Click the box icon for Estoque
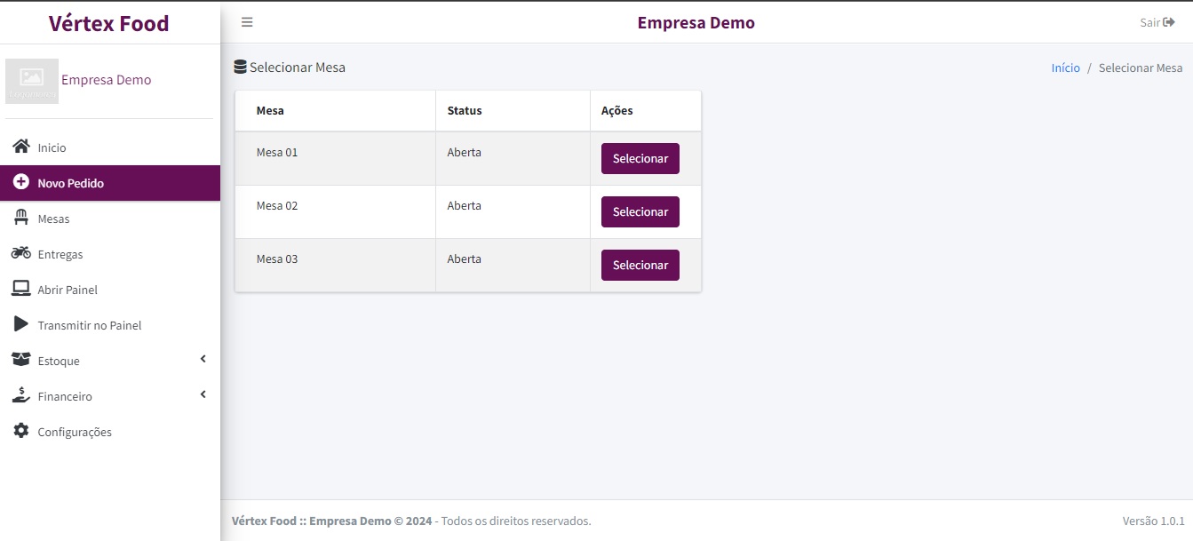 click(21, 360)
